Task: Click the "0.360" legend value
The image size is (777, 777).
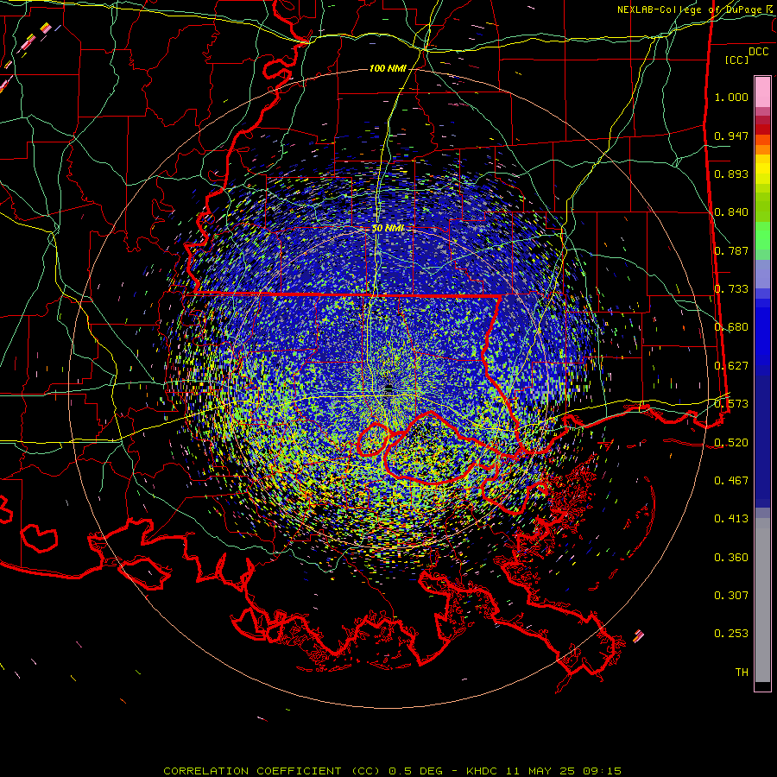Action: click(731, 558)
